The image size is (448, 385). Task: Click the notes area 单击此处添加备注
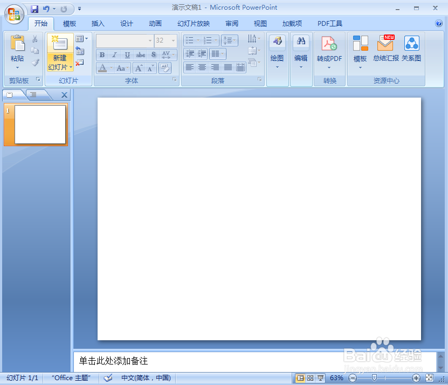[x=113, y=361]
